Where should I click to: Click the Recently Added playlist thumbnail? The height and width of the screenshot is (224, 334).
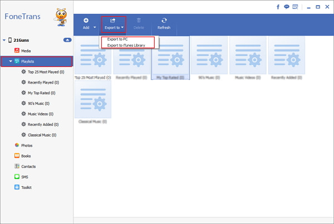point(287,55)
